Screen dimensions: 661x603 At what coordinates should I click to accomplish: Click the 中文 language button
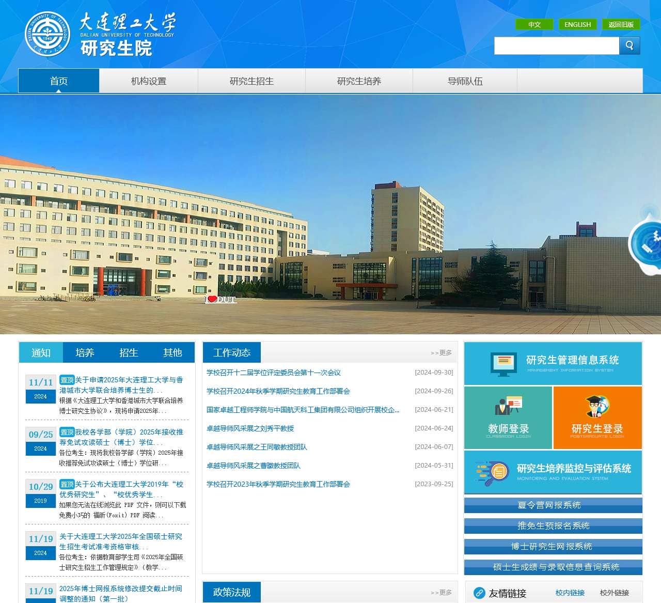point(534,24)
